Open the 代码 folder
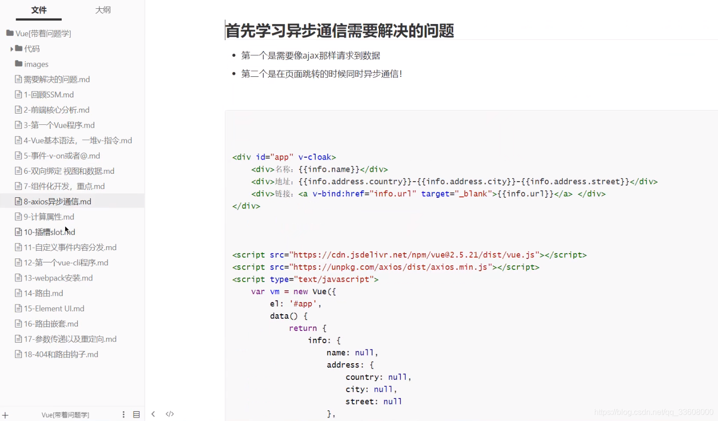Image resolution: width=718 pixels, height=421 pixels. (x=32, y=48)
